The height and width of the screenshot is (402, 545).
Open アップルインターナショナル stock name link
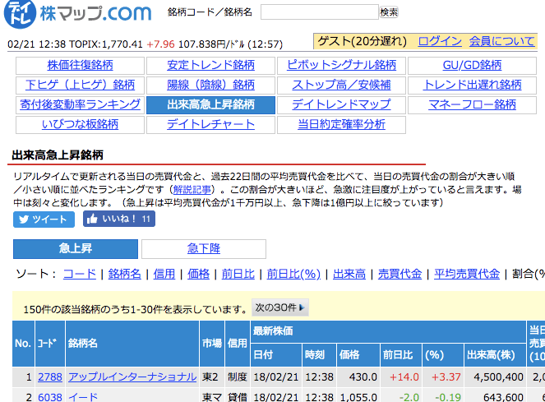click(132, 377)
